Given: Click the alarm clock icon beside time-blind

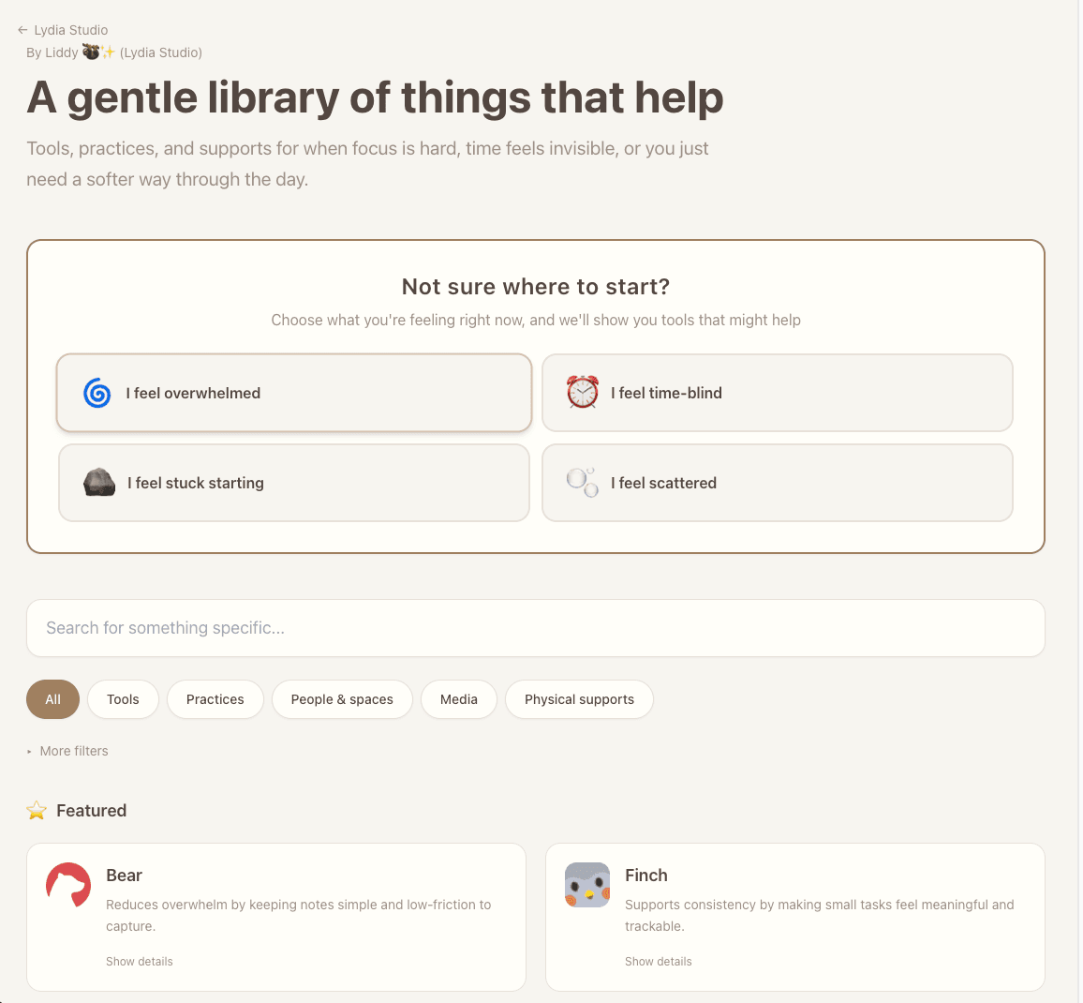Looking at the screenshot, I should pyautogui.click(x=582, y=393).
